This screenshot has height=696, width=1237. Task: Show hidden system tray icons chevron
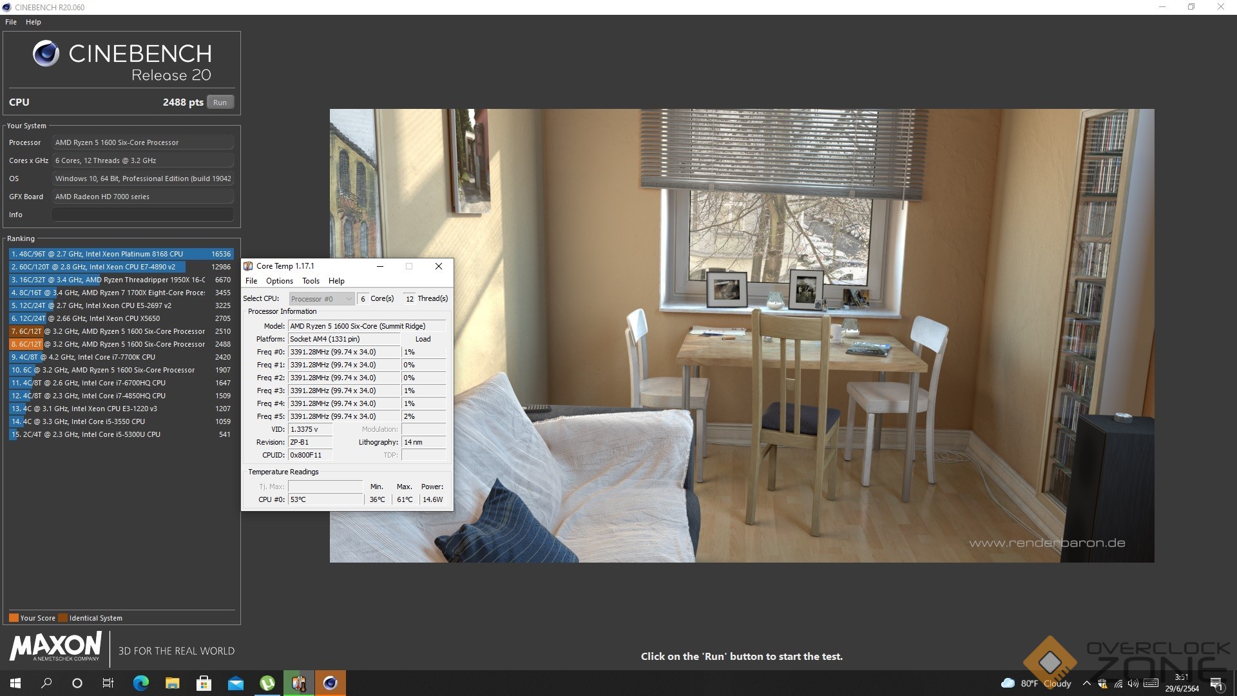[x=1087, y=683]
